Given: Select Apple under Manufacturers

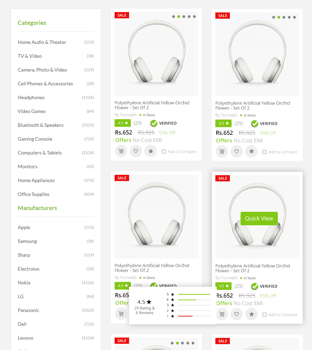Looking at the screenshot, I should click(x=24, y=227).
